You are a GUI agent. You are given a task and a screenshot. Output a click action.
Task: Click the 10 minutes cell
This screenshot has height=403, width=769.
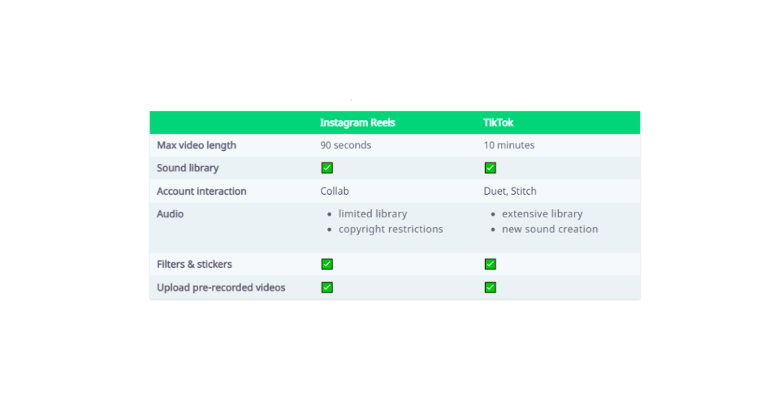click(509, 145)
